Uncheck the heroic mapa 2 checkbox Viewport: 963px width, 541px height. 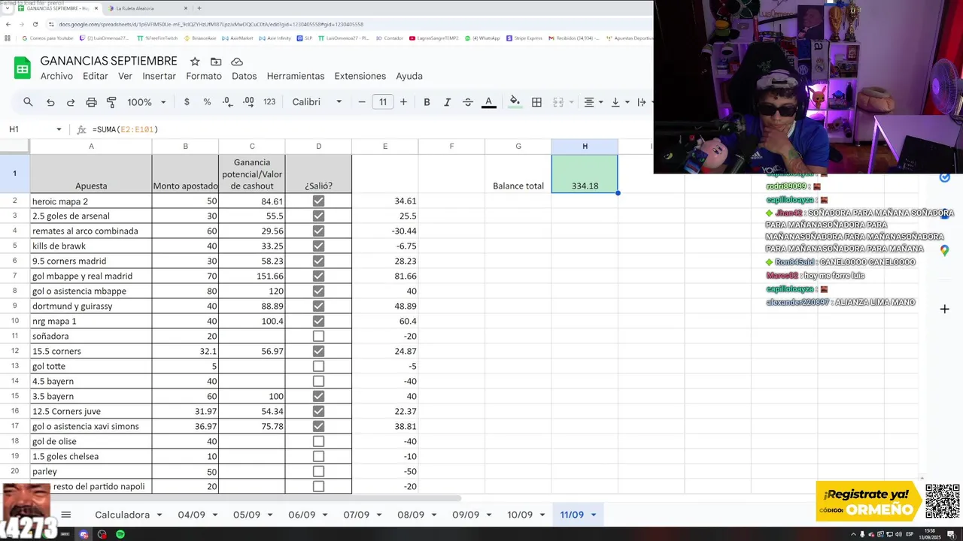pos(318,201)
